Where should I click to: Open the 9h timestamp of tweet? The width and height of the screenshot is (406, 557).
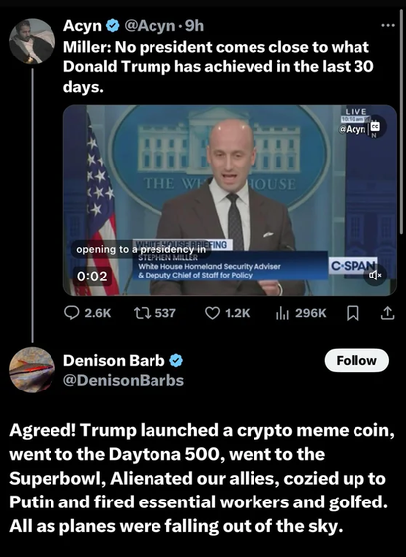point(194,26)
